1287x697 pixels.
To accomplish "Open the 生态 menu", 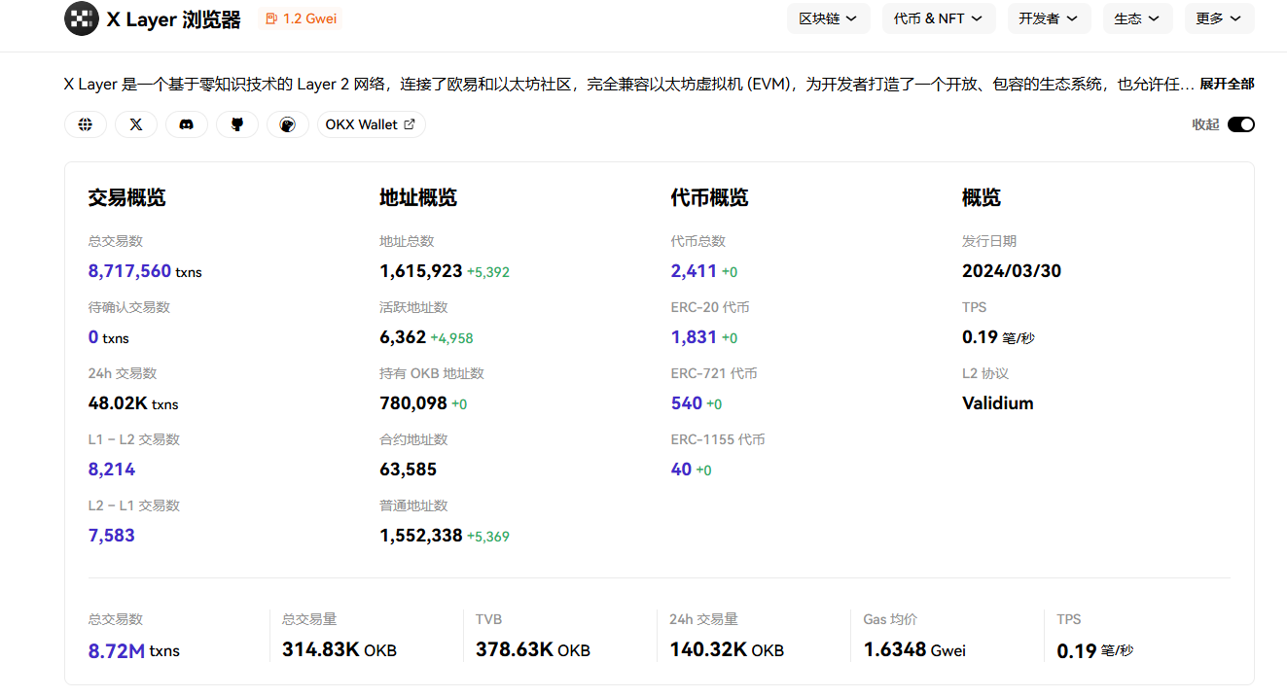I will pos(1137,18).
